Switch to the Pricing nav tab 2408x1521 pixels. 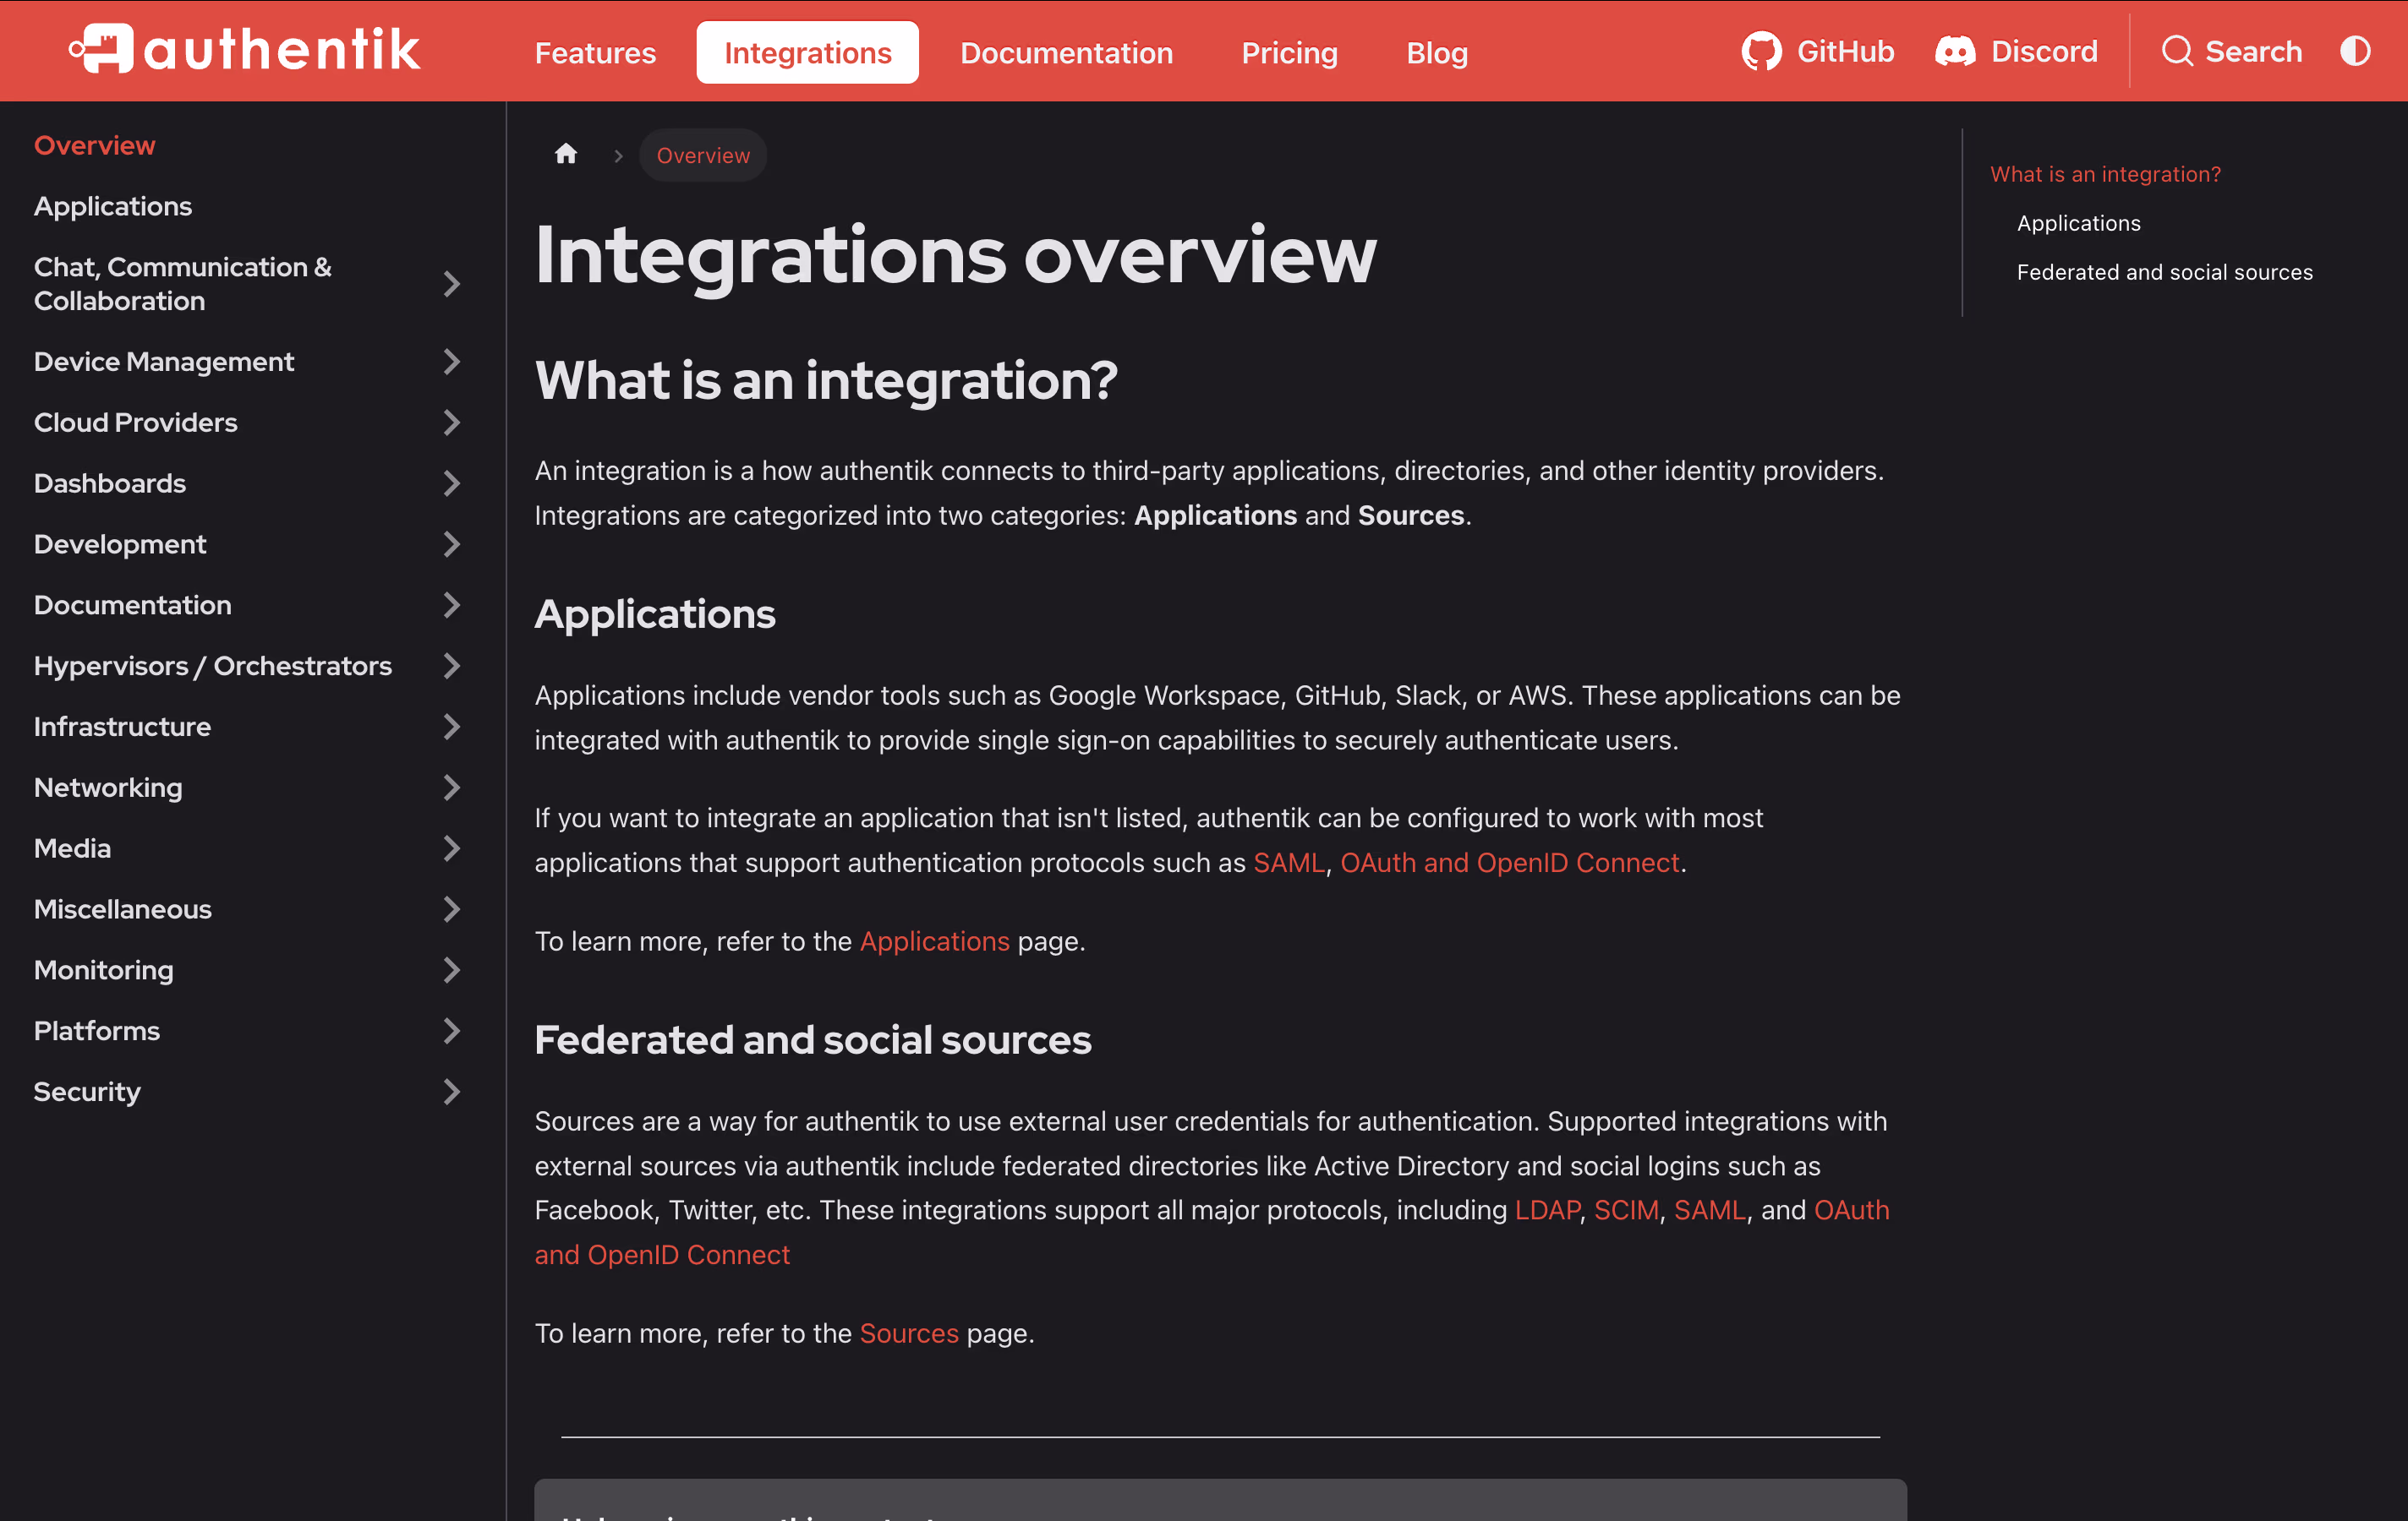click(1289, 52)
